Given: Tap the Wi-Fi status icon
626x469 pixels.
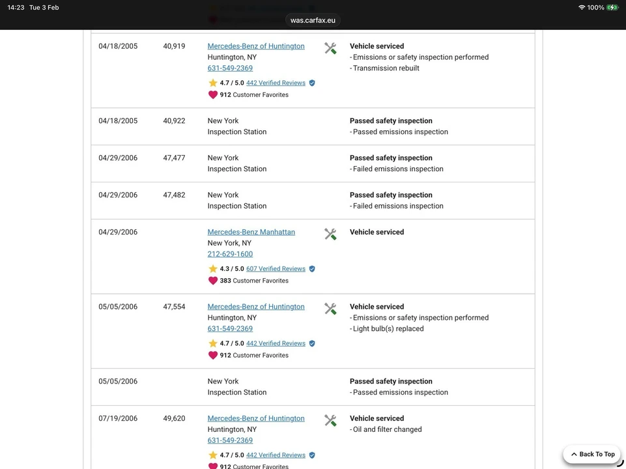Looking at the screenshot, I should point(582,8).
